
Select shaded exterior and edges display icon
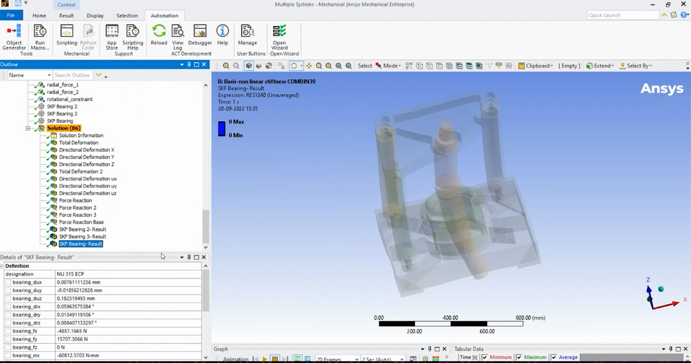point(249,66)
